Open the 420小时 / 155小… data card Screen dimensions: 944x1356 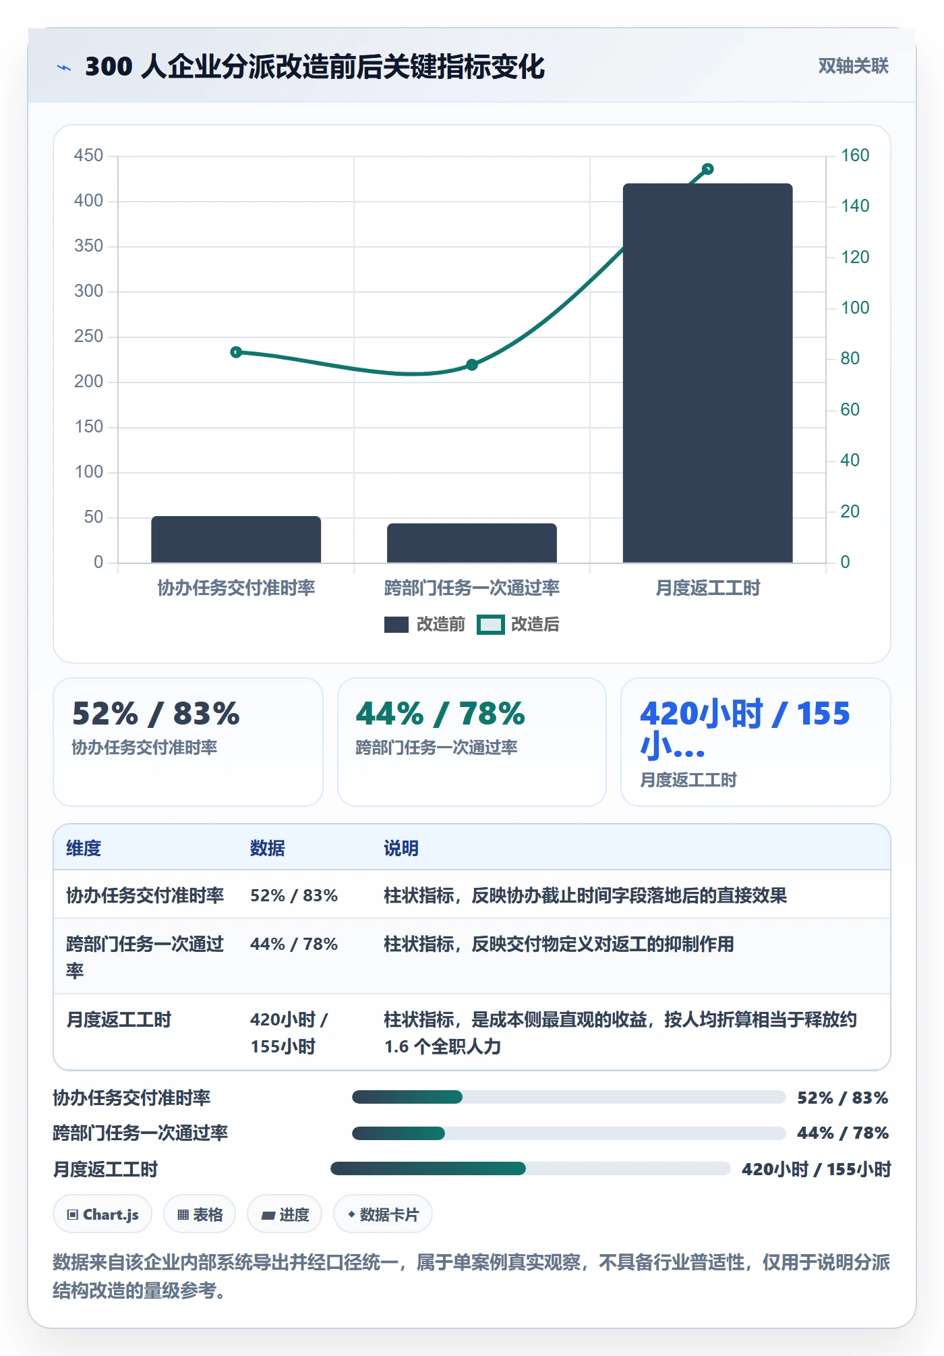(756, 742)
